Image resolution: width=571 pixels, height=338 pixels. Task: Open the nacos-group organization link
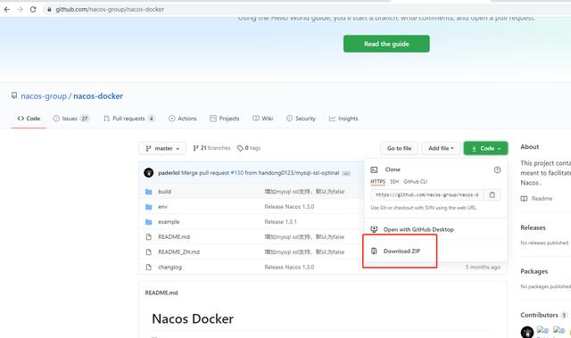tap(44, 96)
